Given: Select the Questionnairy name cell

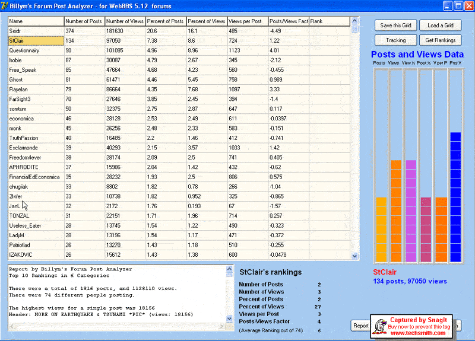Looking at the screenshot, I should (36, 50).
